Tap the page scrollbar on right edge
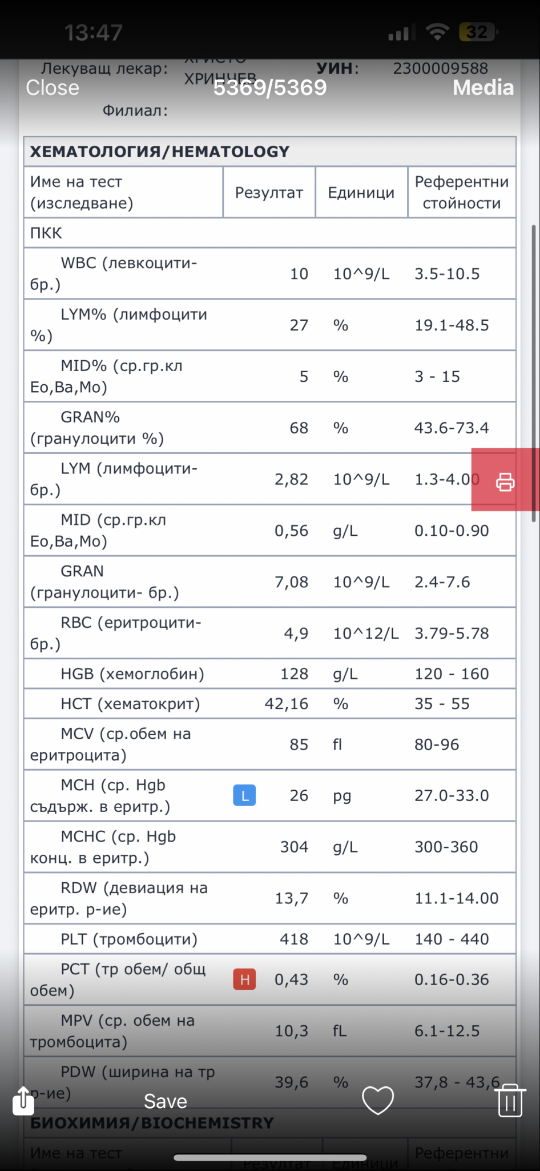 pos(534,372)
